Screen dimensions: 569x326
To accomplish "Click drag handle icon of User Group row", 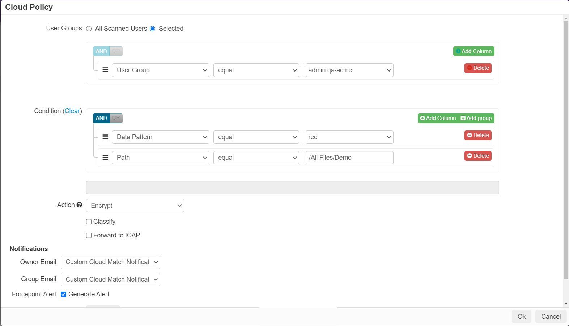I will tap(105, 70).
